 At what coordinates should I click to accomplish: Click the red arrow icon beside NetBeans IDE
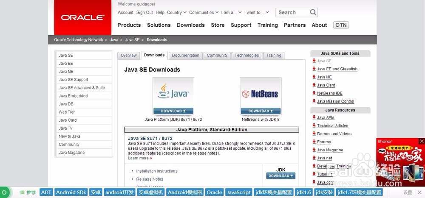(314, 93)
